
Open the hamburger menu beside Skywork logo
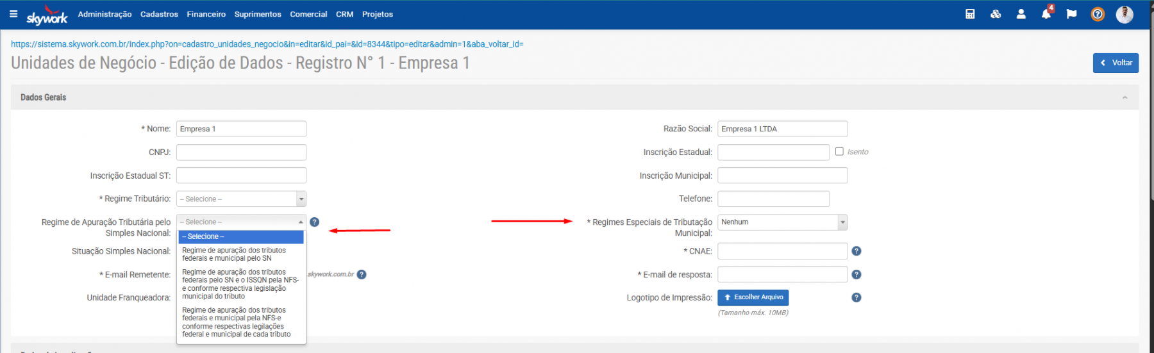[13, 14]
